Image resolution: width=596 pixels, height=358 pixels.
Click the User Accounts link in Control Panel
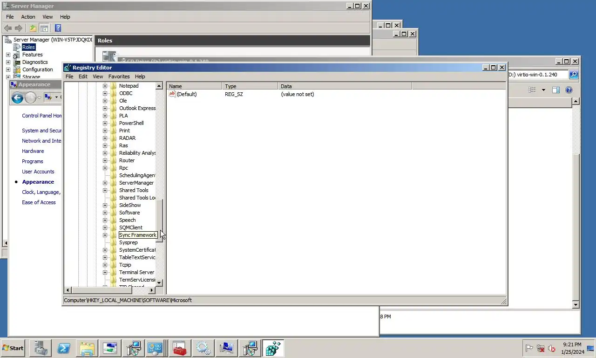pyautogui.click(x=38, y=172)
